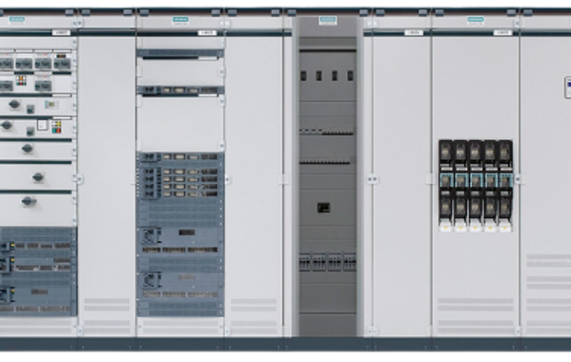
Task: Click the black device in the dark cabinet's middle
Action: click(323, 208)
